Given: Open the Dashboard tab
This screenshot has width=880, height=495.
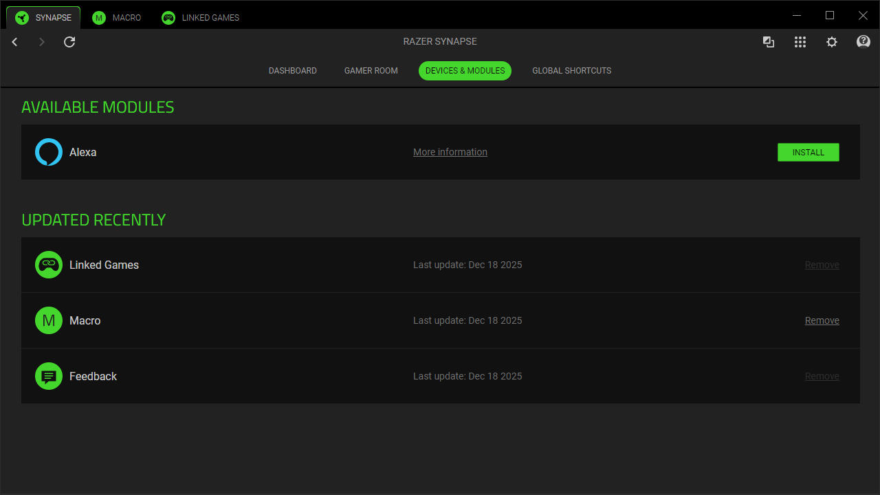Looking at the screenshot, I should pyautogui.click(x=293, y=71).
